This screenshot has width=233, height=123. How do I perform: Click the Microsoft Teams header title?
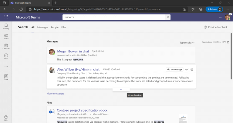(28, 17)
